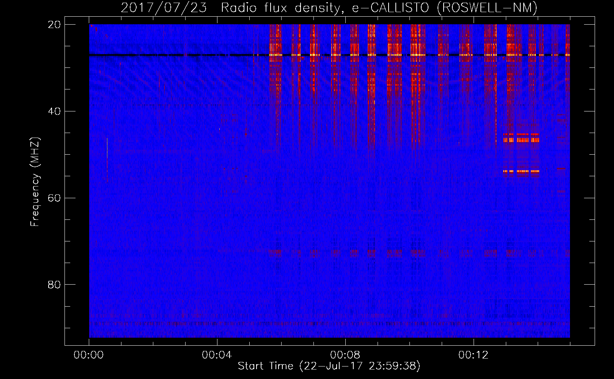Click the time tick label '00:00'
The width and height of the screenshot is (614, 379).
(x=88, y=355)
